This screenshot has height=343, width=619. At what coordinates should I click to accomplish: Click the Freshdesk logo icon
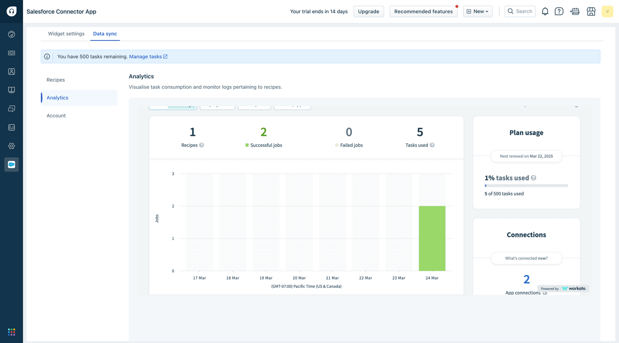(x=11, y=11)
